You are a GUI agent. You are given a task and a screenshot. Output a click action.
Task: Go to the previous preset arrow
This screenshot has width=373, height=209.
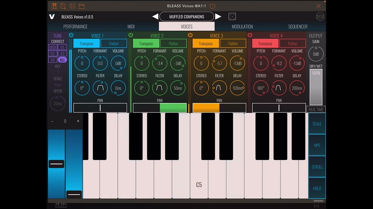pyautogui.click(x=155, y=17)
